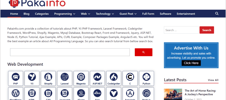
Task: Open View All latest posts link
Action: click(213, 80)
